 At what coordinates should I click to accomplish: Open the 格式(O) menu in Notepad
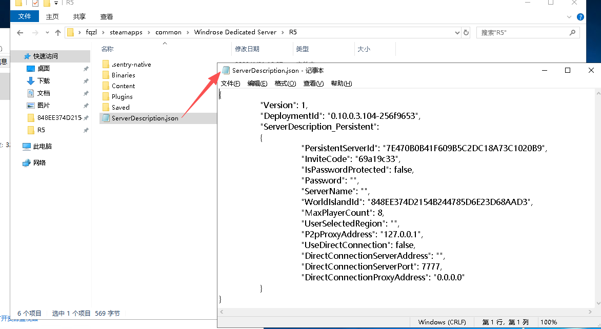pos(285,84)
